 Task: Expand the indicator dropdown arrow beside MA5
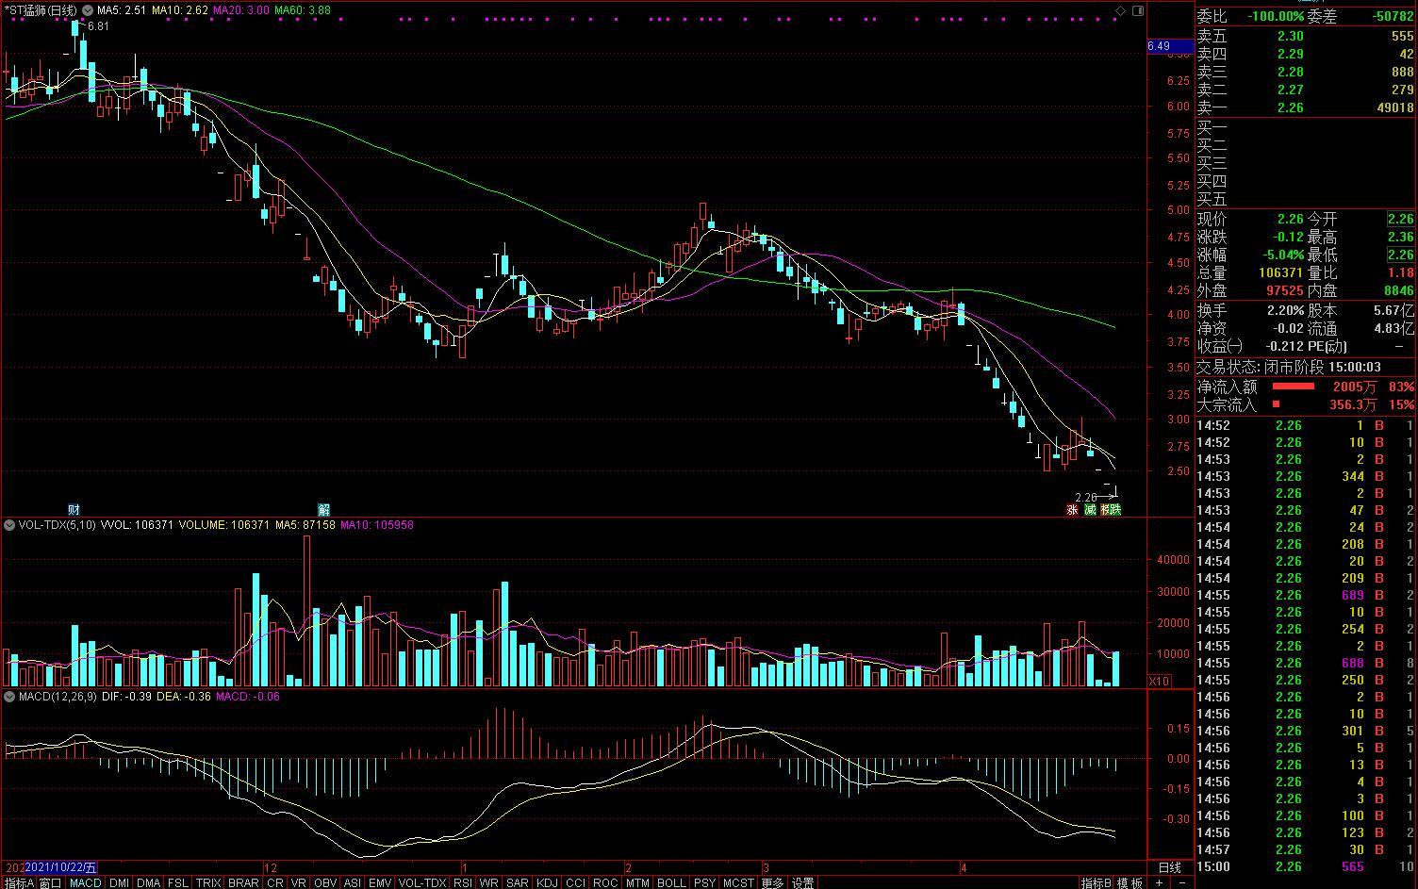(x=88, y=10)
